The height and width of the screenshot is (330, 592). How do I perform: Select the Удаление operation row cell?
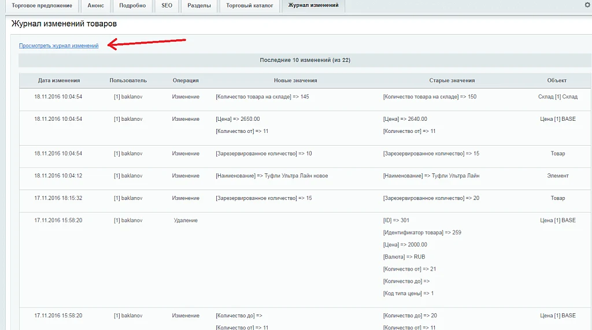pyautogui.click(x=186, y=220)
